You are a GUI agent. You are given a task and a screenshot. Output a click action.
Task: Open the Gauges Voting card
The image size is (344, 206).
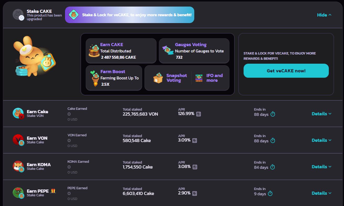(194, 51)
